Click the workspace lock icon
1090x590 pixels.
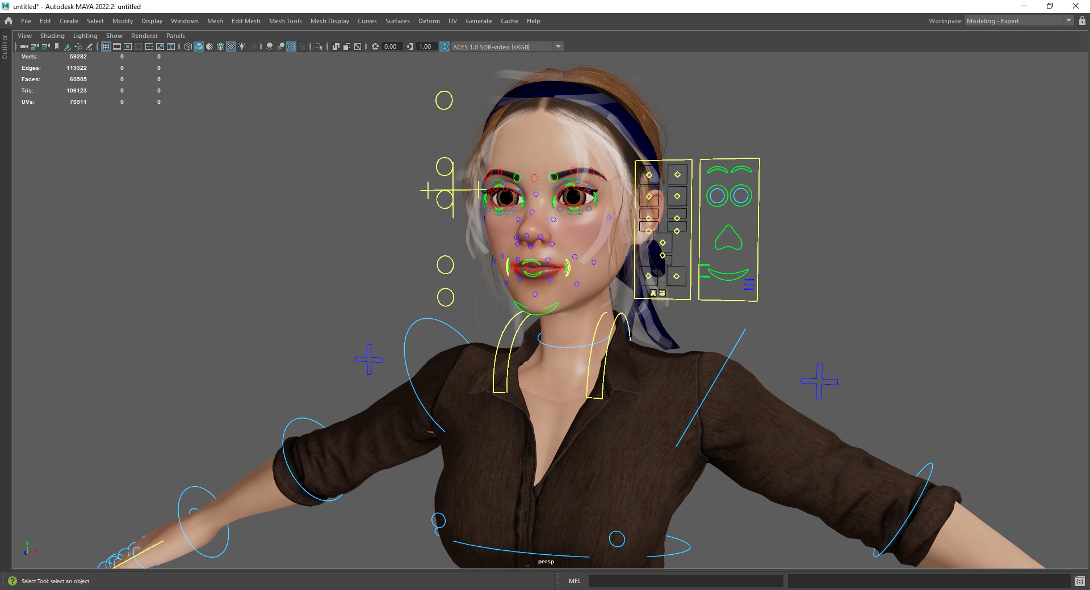(x=1082, y=21)
